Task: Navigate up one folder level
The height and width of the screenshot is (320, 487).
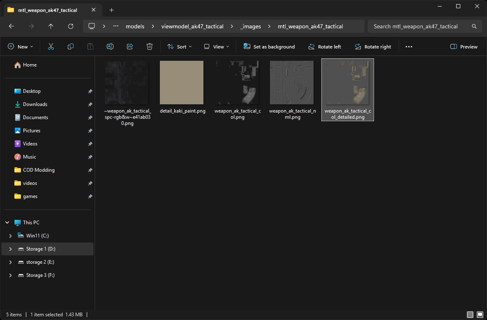Action: coord(51,26)
